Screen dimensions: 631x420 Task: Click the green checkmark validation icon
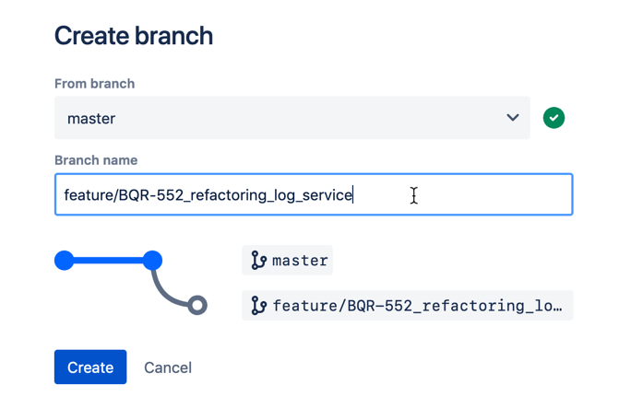coord(554,118)
